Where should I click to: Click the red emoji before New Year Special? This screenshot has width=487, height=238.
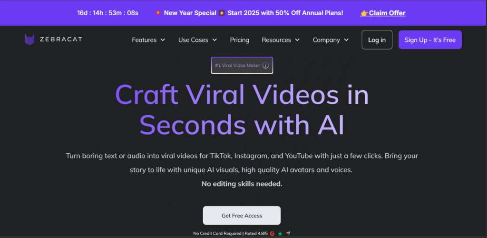(x=158, y=13)
